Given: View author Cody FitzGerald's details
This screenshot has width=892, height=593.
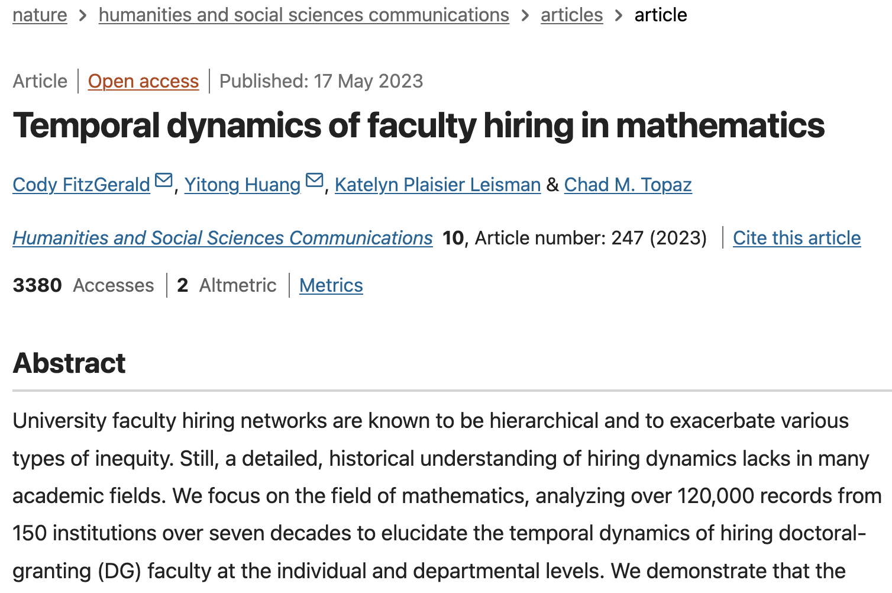Looking at the screenshot, I should pyautogui.click(x=82, y=185).
